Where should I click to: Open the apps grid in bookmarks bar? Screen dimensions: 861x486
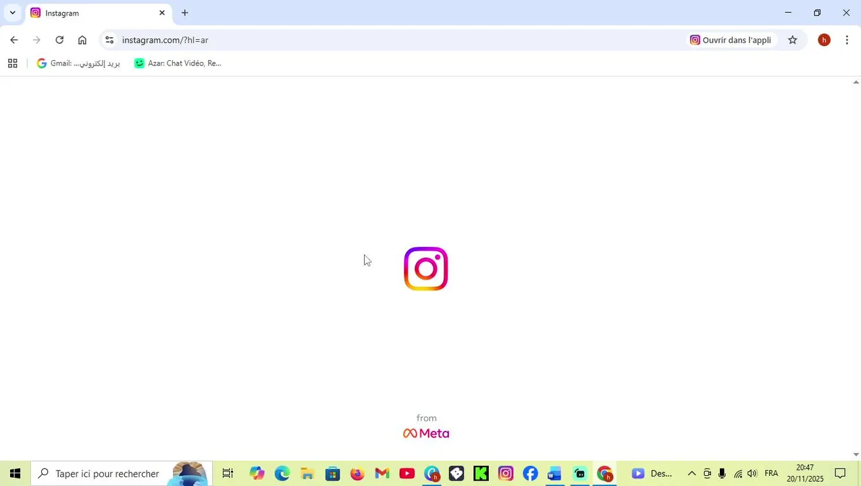(x=12, y=63)
